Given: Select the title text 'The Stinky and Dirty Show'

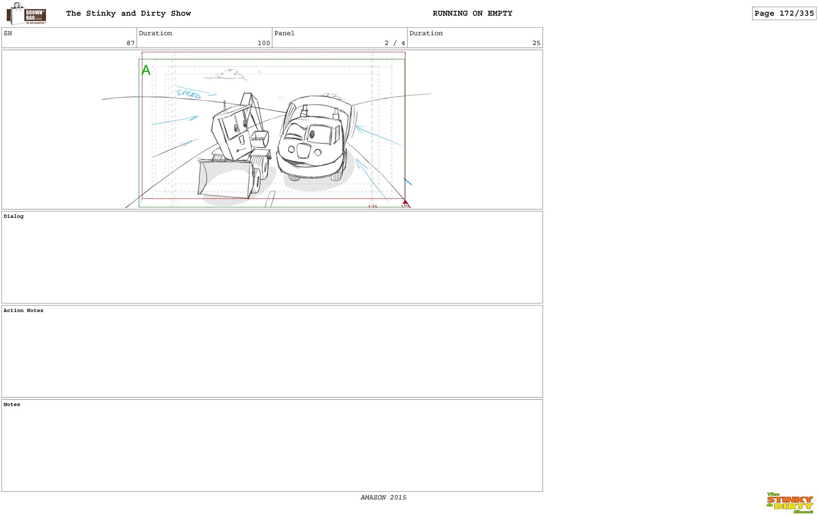Looking at the screenshot, I should pyautogui.click(x=128, y=13).
